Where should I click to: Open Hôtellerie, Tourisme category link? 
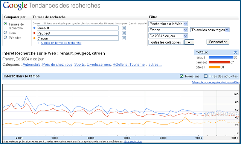[129, 64]
